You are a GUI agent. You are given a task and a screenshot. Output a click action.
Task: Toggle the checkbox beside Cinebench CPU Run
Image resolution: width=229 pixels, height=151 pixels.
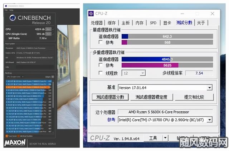pyautogui.click(x=53, y=29)
